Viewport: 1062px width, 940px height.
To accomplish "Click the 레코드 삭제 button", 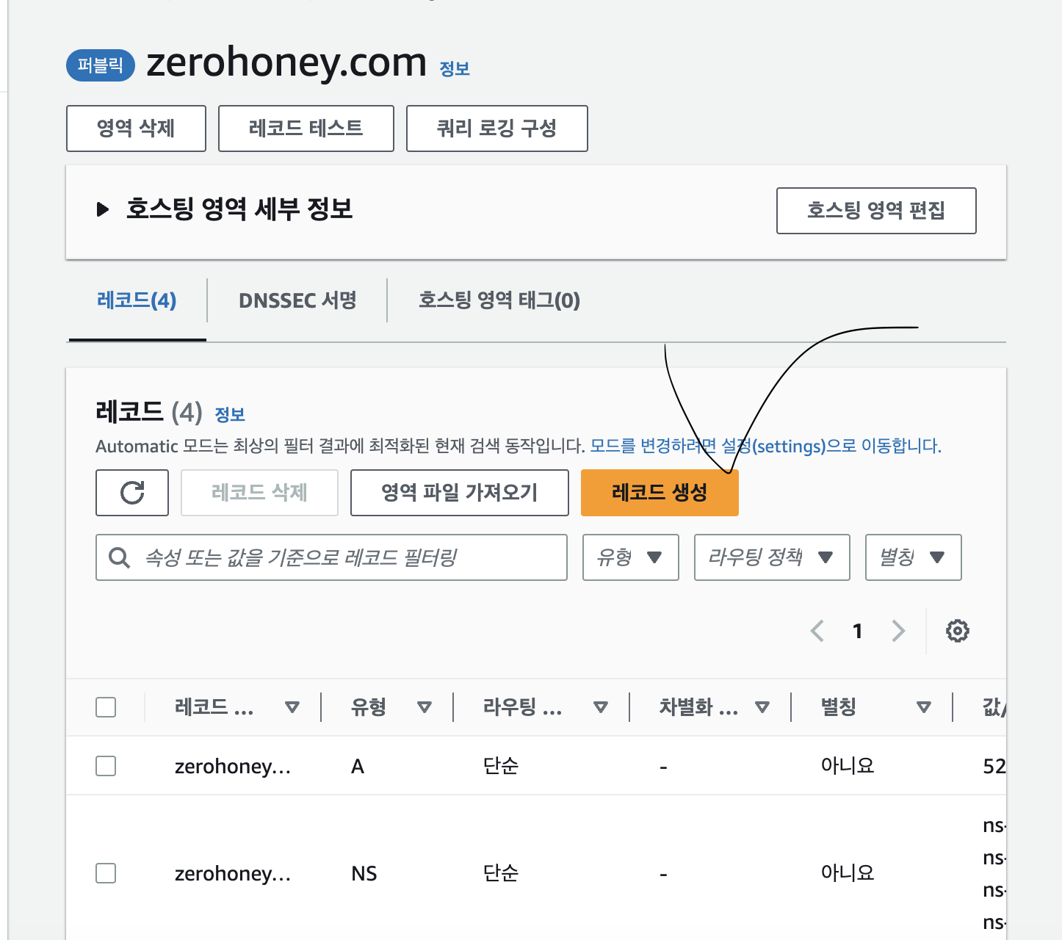I will click(259, 493).
